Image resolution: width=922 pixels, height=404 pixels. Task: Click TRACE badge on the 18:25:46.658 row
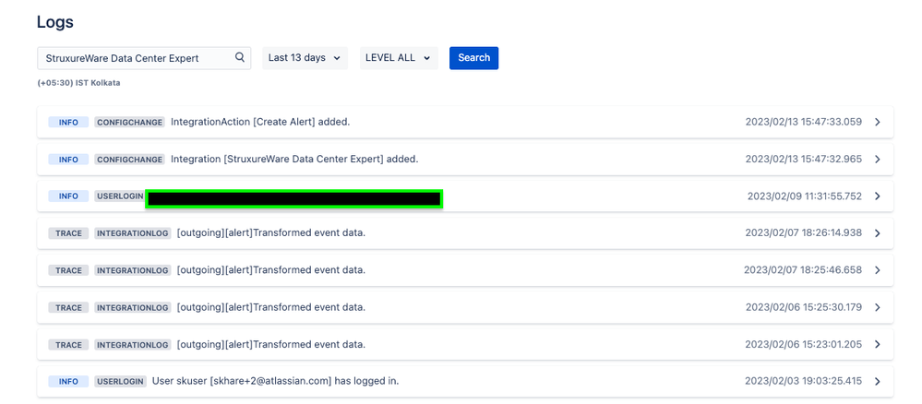point(68,270)
